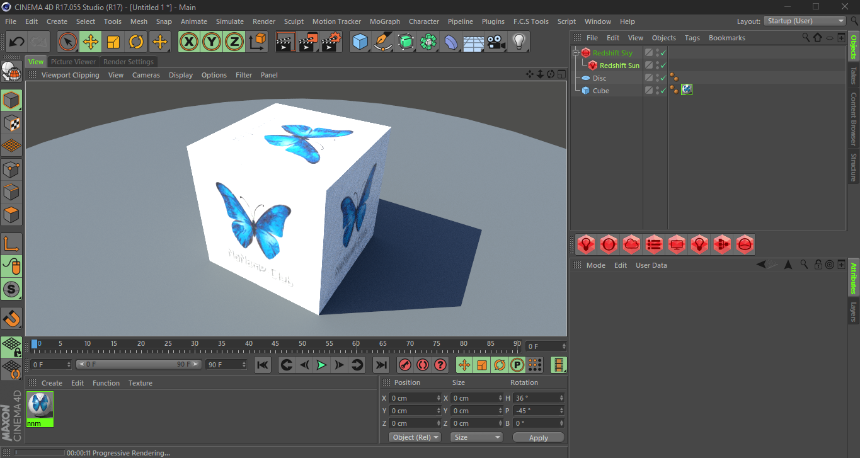Click the Undo arrow icon
Viewport: 860px width, 458px height.
click(x=17, y=42)
